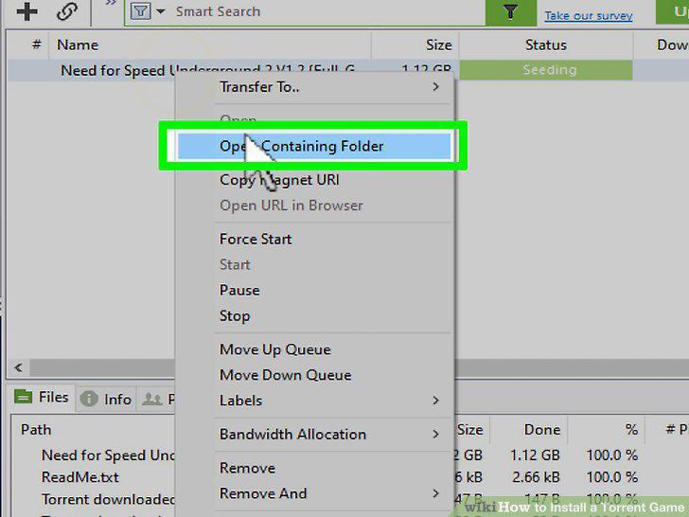Viewport: 689px width, 517px height.
Task: Select the Torrent downloaded file row
Action: tap(108, 499)
